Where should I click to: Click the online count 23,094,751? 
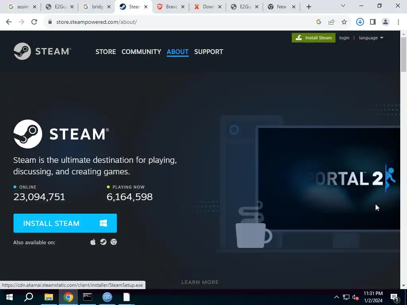tap(39, 197)
